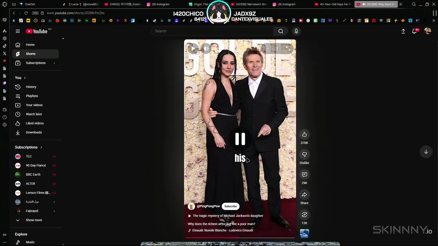Open browser sidebar settings gear
The width and height of the screenshot is (438, 246).
tap(4, 125)
